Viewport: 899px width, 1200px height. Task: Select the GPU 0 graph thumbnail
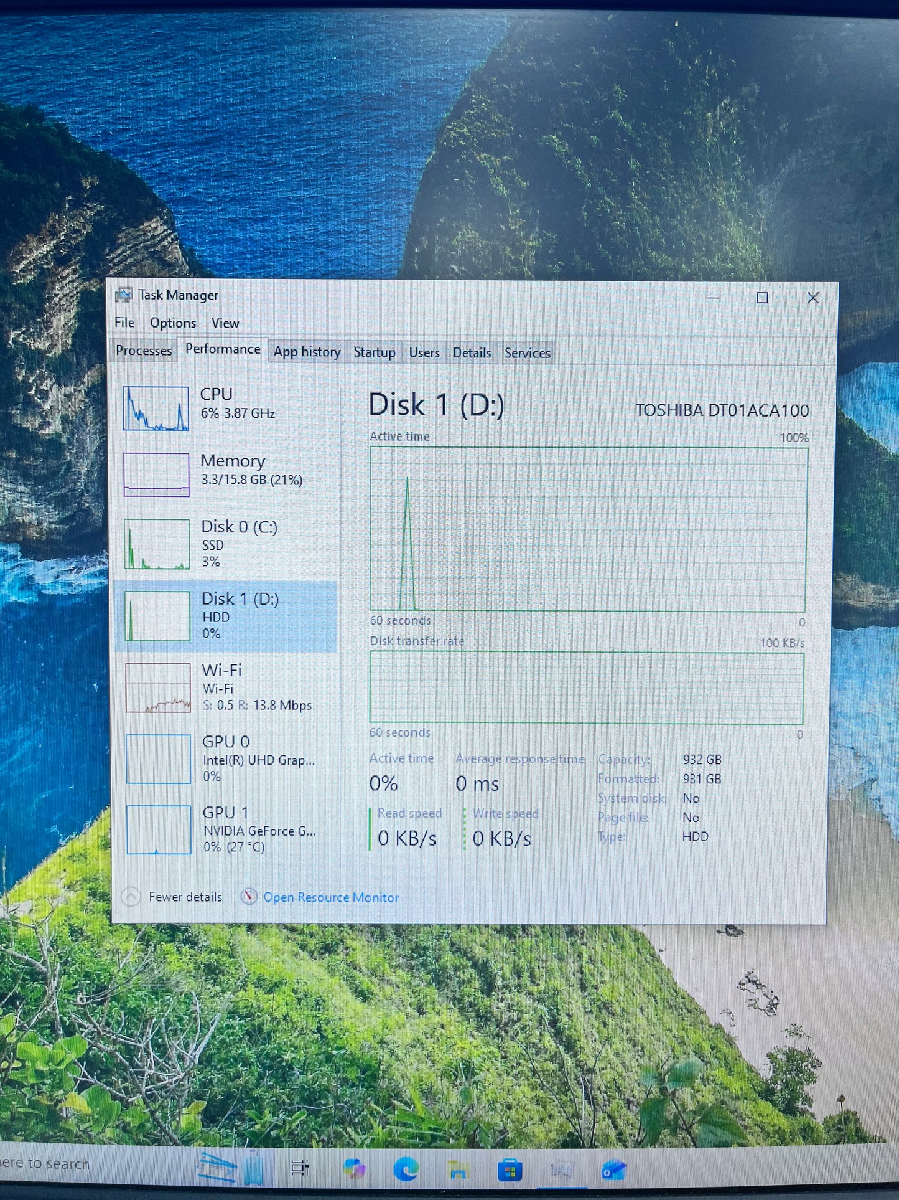tap(158, 759)
